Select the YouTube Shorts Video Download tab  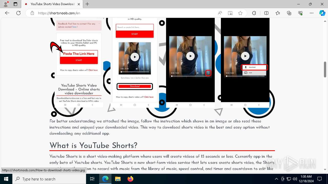[x=52, y=4]
